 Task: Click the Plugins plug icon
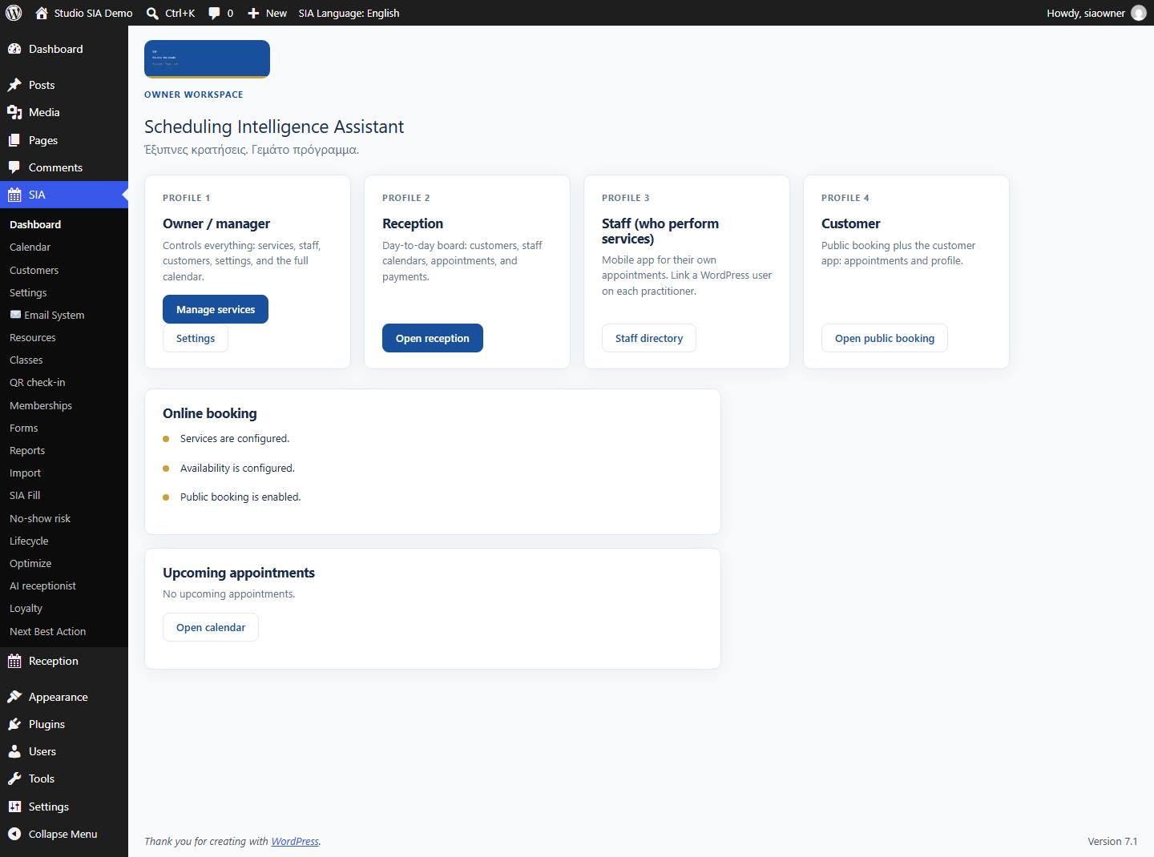coord(14,724)
